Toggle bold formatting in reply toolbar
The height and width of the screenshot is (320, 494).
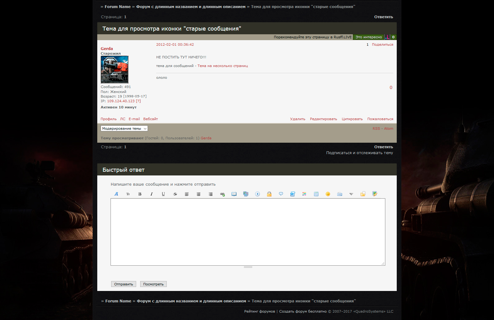(x=140, y=194)
